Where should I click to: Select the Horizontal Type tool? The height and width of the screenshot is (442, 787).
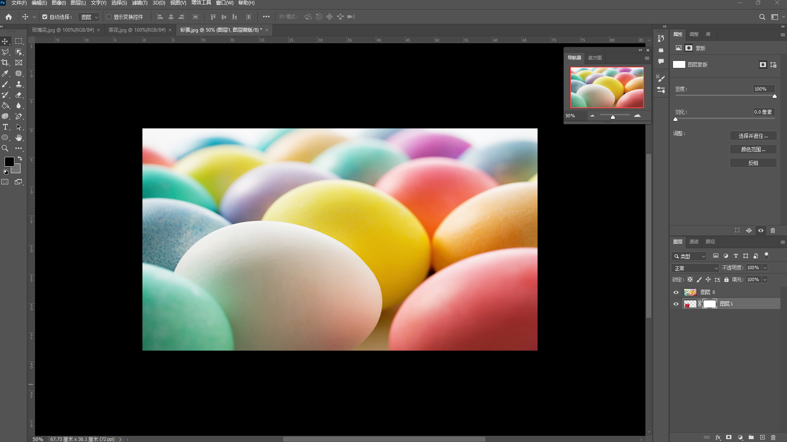pyautogui.click(x=5, y=127)
